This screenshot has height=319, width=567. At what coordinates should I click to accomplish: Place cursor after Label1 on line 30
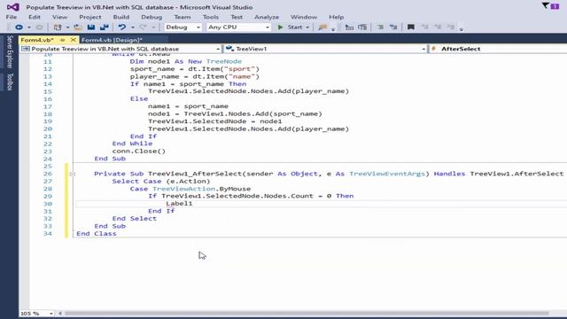click(x=193, y=203)
